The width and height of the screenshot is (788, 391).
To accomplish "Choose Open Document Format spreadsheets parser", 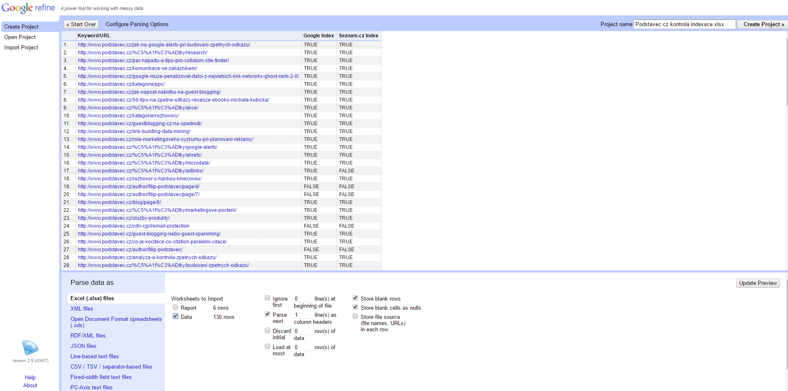I will pos(116,322).
